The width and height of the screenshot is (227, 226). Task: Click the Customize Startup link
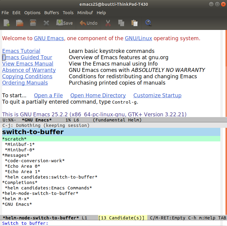(157, 95)
